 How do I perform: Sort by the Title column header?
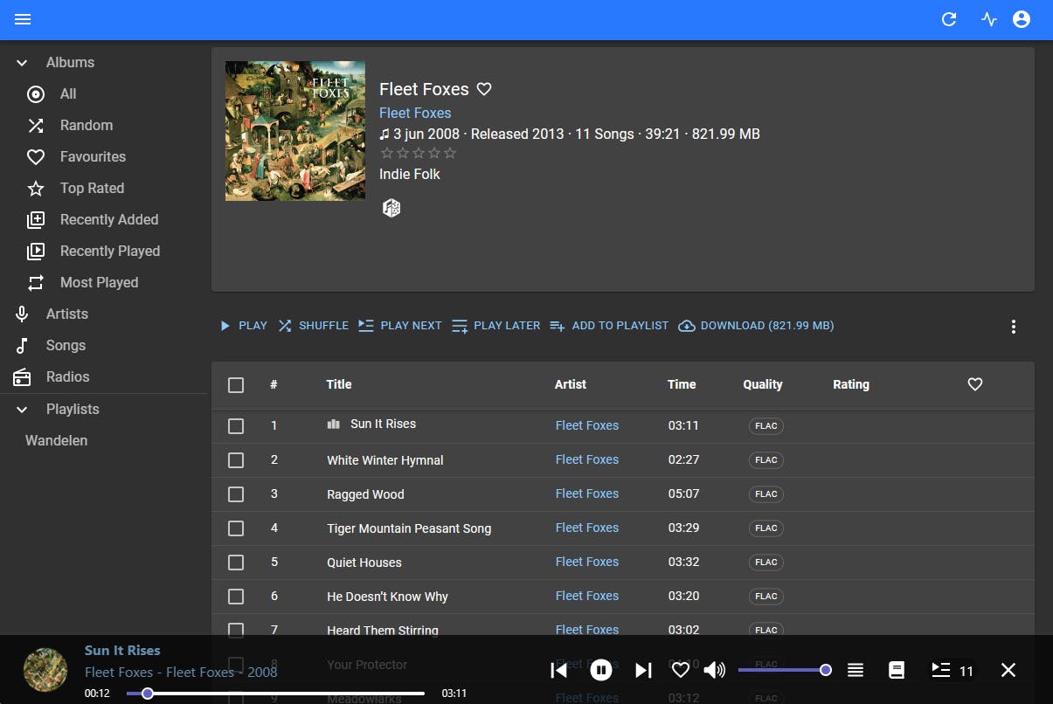[x=339, y=384]
